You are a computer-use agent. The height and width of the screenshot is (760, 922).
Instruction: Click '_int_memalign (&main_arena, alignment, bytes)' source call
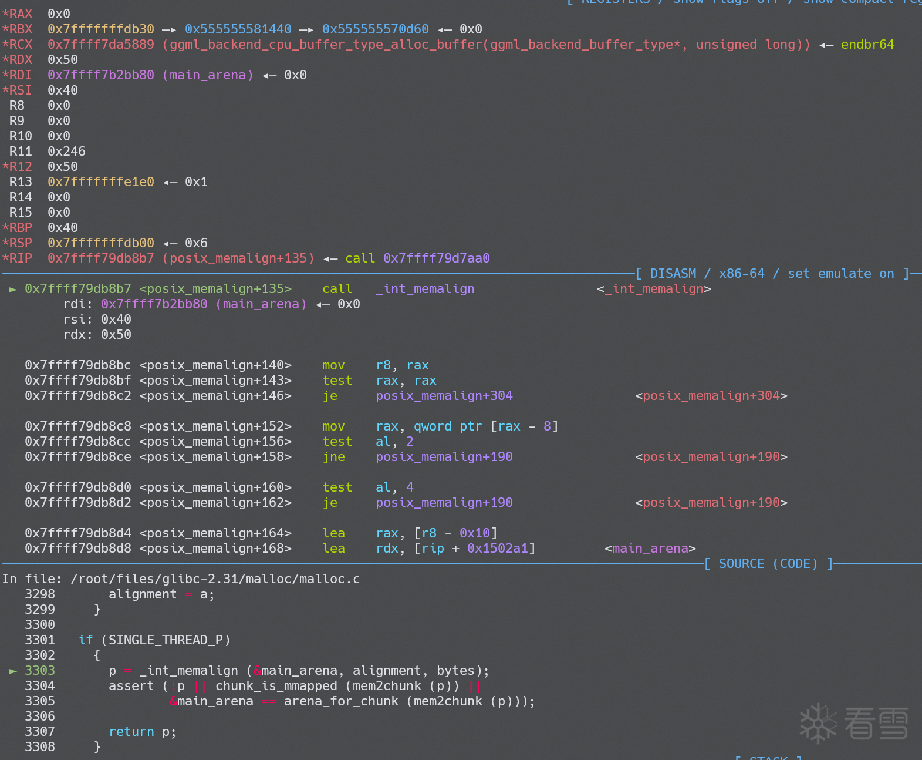[310, 670]
